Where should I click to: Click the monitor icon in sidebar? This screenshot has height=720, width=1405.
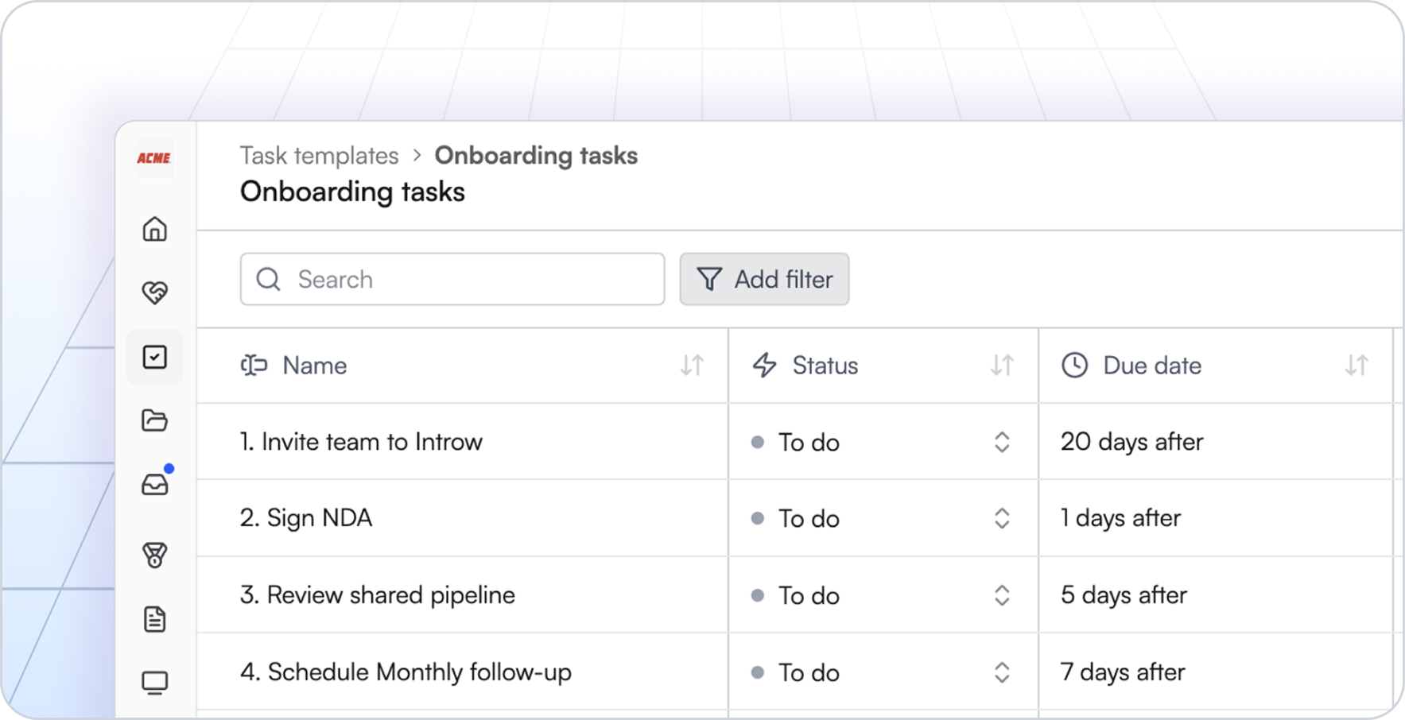pos(155,683)
